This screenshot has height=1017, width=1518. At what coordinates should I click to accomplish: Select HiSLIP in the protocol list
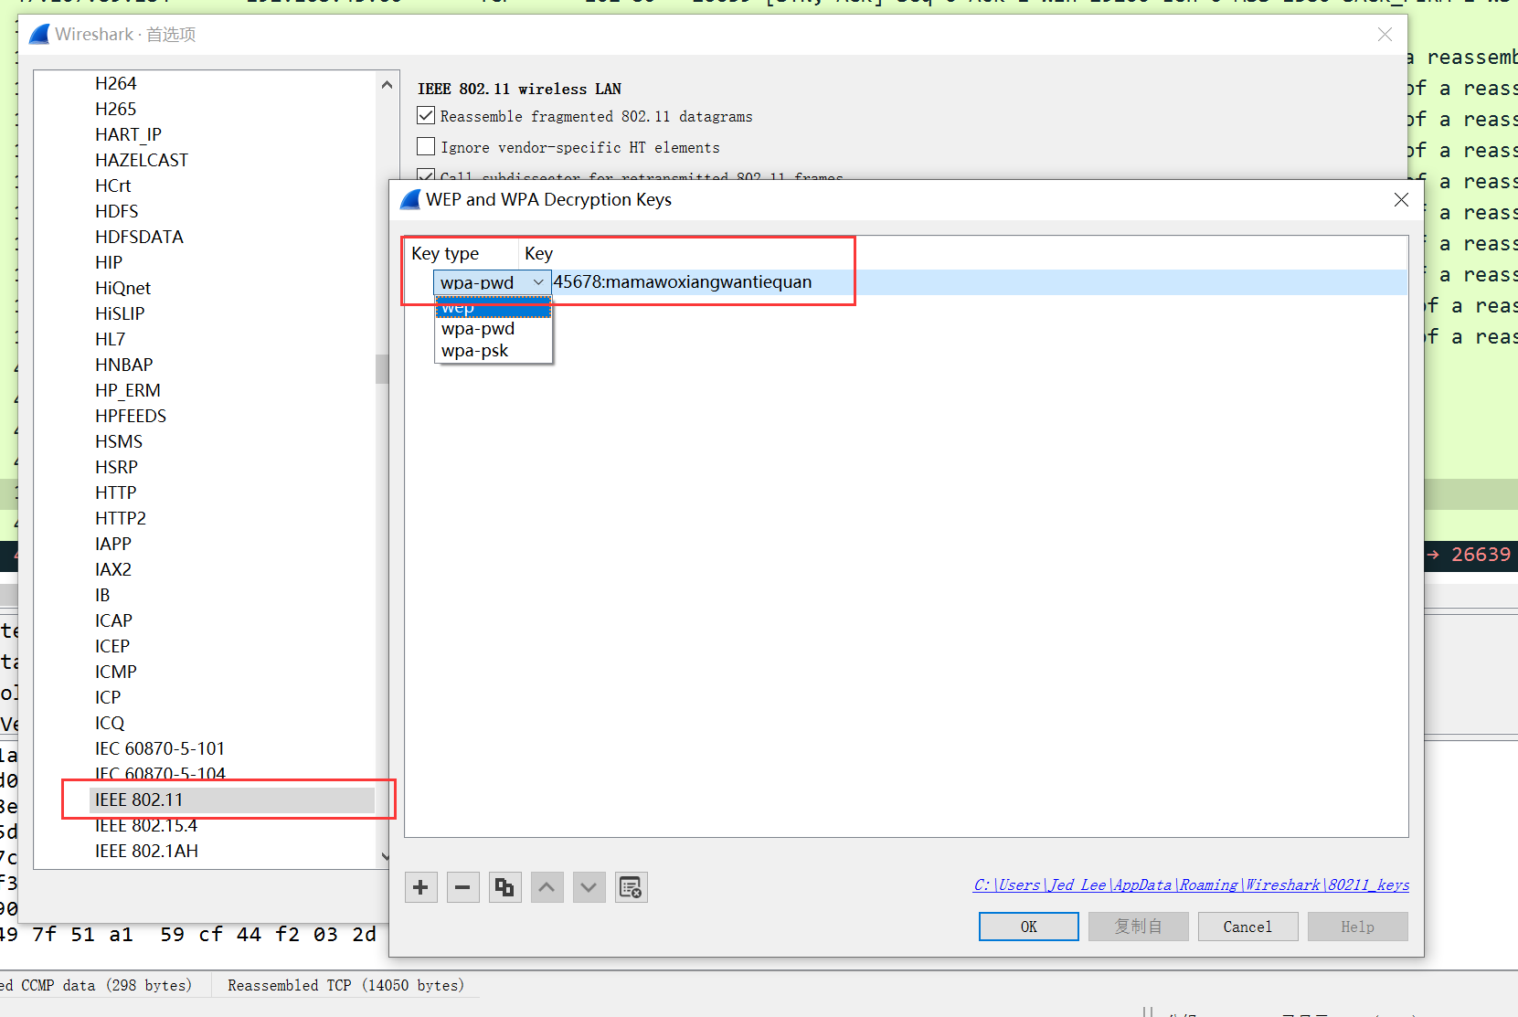pyautogui.click(x=120, y=313)
